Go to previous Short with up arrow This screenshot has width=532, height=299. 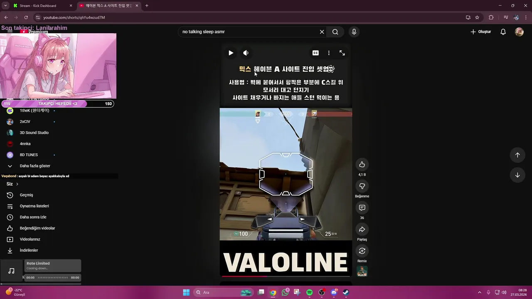pos(517,155)
